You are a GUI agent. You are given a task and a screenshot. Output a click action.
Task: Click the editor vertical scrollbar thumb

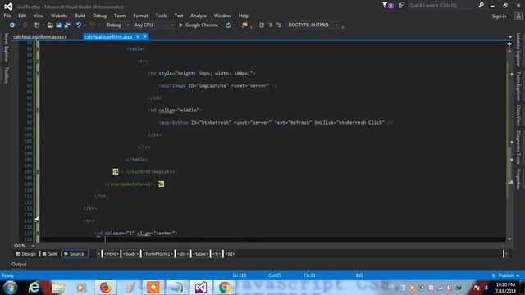[x=510, y=165]
